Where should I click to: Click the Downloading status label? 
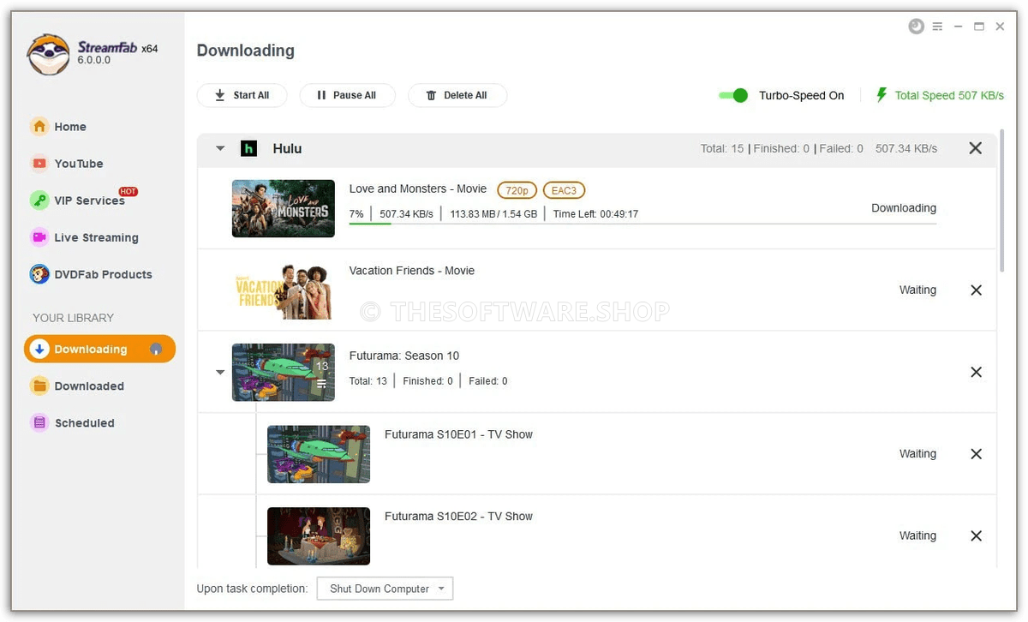[904, 208]
